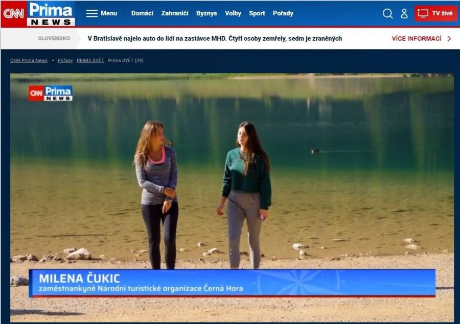The height and width of the screenshot is (324, 460).
Task: Click the SLOVENSKO news ticker label
Action: click(54, 39)
